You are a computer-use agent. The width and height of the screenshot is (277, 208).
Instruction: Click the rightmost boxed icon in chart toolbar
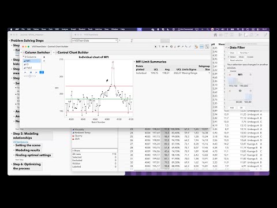pos(207,47)
